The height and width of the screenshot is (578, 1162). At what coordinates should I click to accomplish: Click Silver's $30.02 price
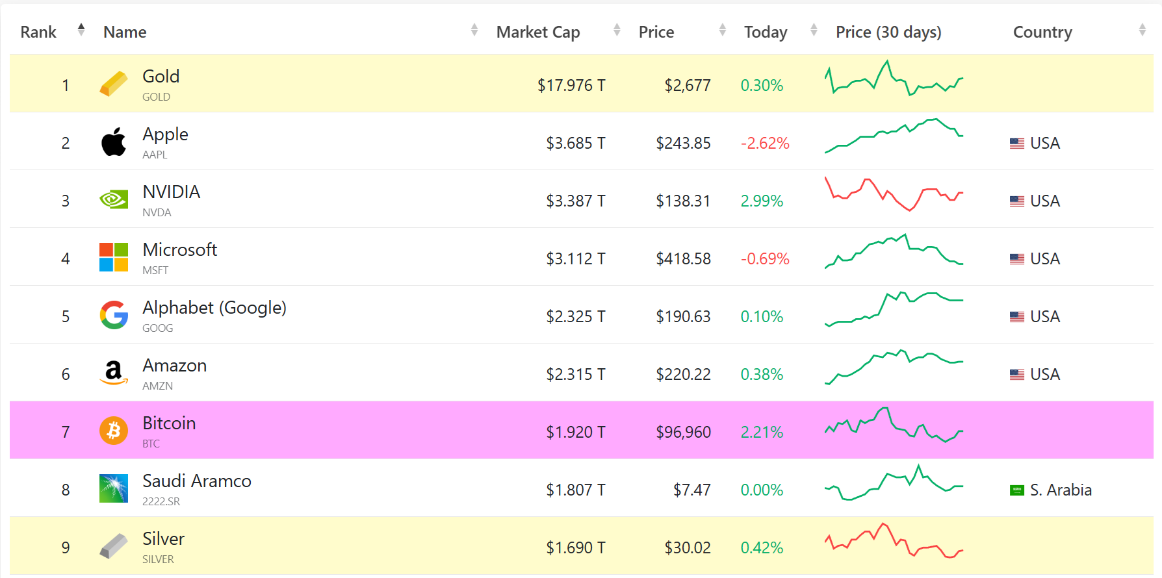tap(688, 547)
